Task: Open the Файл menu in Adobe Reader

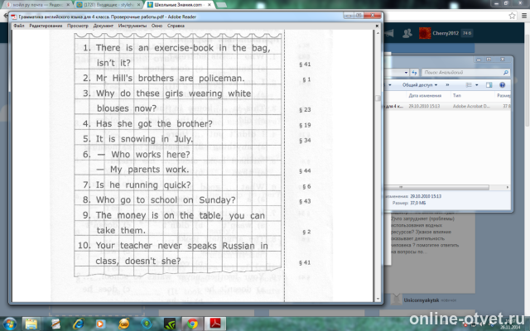Action: (18, 25)
